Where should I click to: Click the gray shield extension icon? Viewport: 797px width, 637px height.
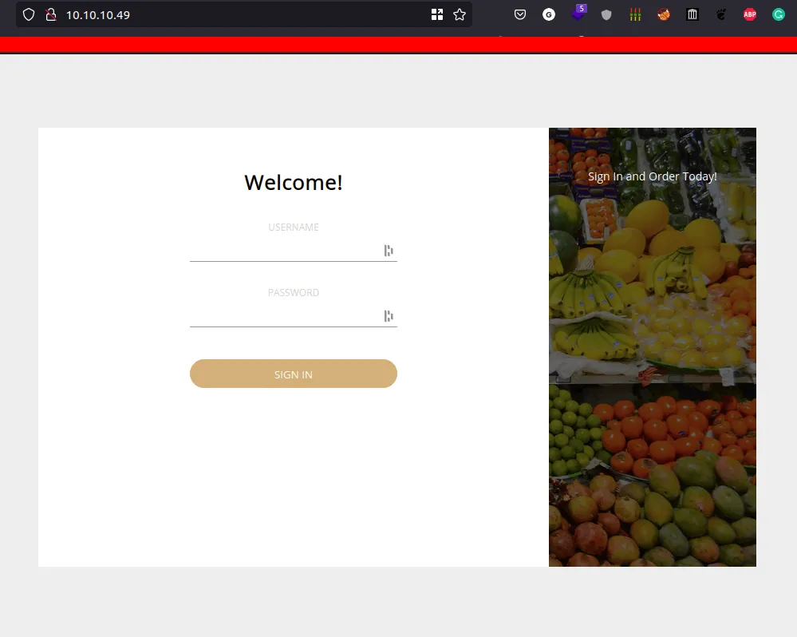point(606,14)
